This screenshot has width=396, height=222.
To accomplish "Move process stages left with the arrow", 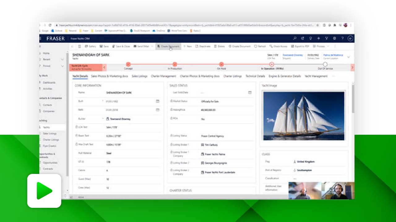I will point(104,67).
